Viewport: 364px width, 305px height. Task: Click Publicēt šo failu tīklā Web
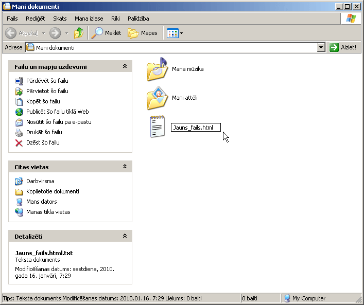click(x=57, y=112)
